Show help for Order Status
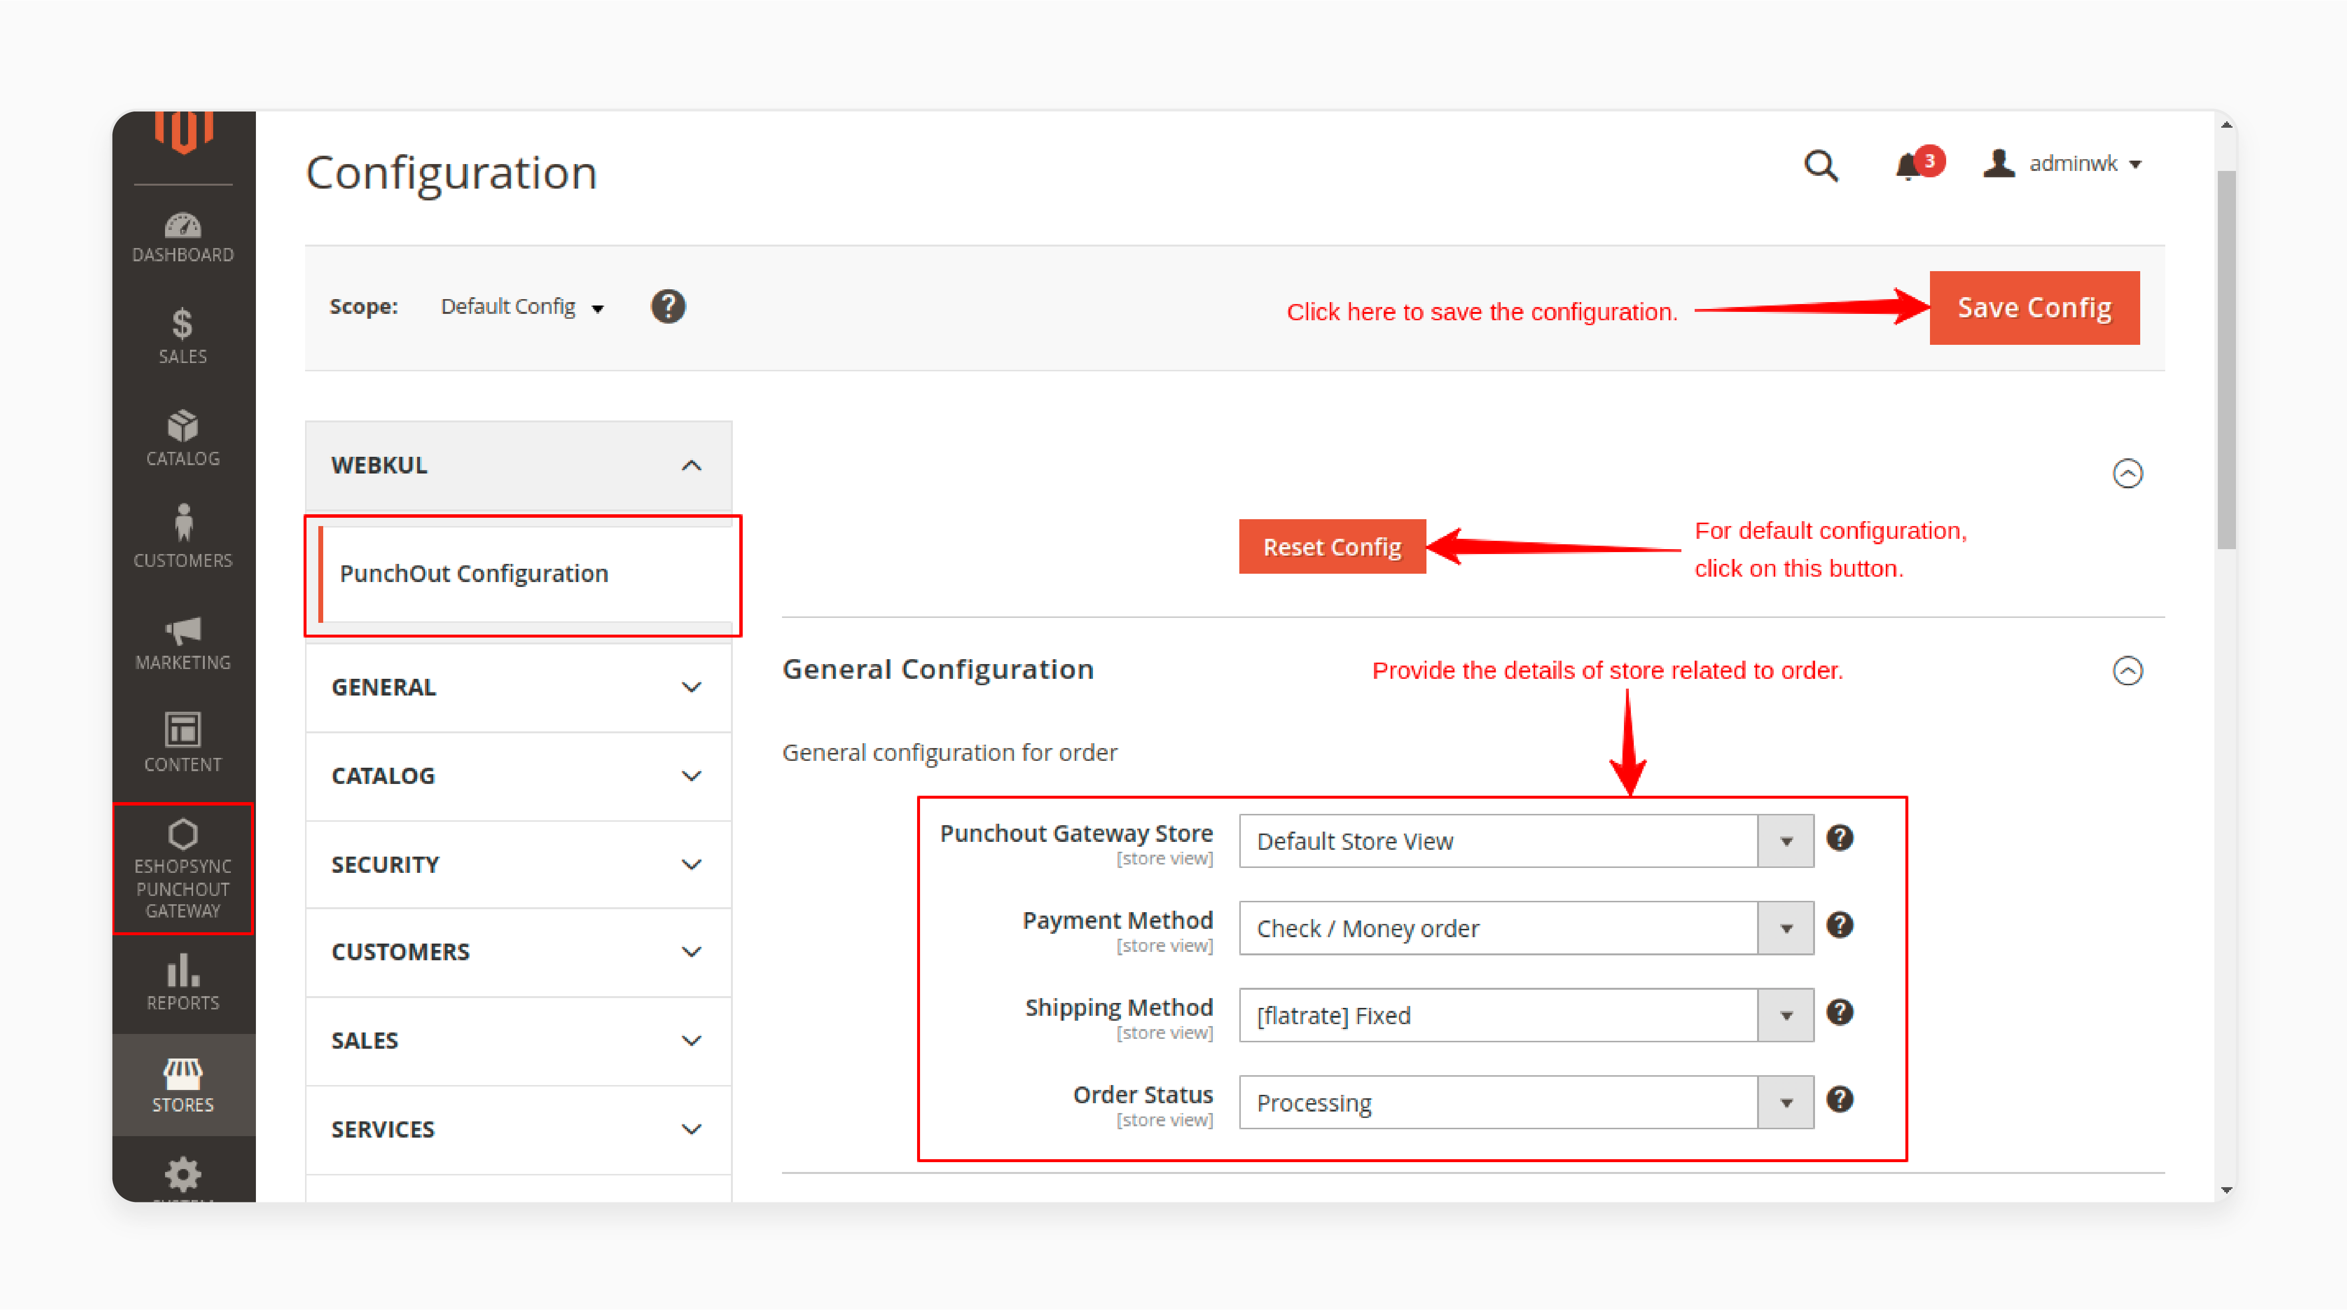Image resolution: width=2347 pixels, height=1310 pixels. (x=1840, y=1100)
